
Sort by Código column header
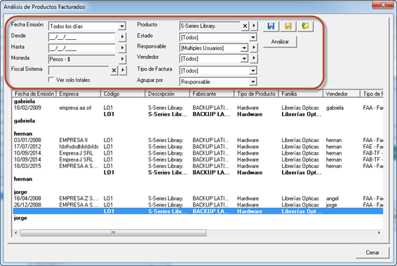tap(123, 94)
